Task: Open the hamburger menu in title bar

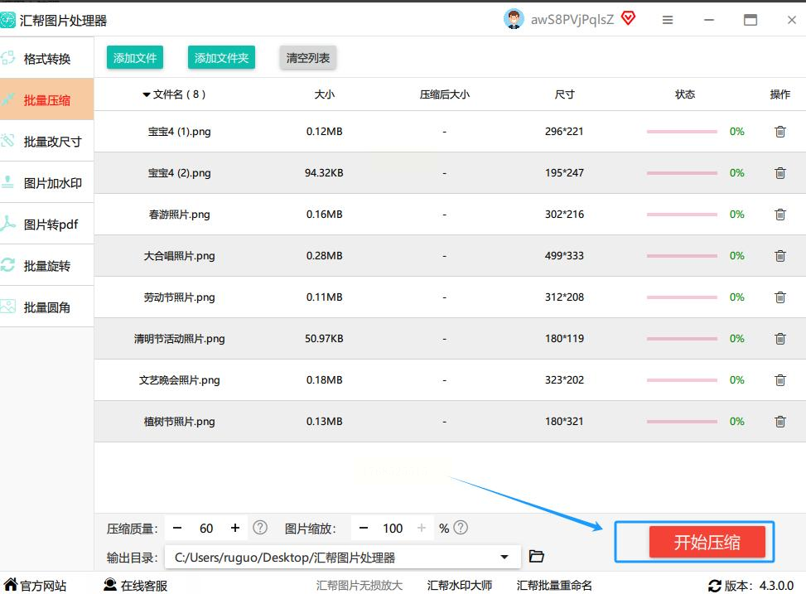Action: coord(668,20)
